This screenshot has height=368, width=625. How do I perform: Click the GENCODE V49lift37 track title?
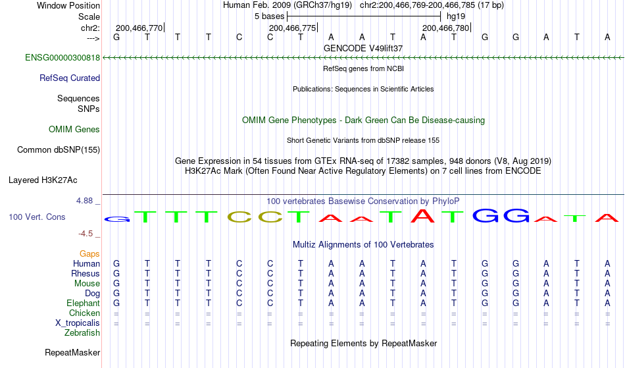click(x=363, y=48)
